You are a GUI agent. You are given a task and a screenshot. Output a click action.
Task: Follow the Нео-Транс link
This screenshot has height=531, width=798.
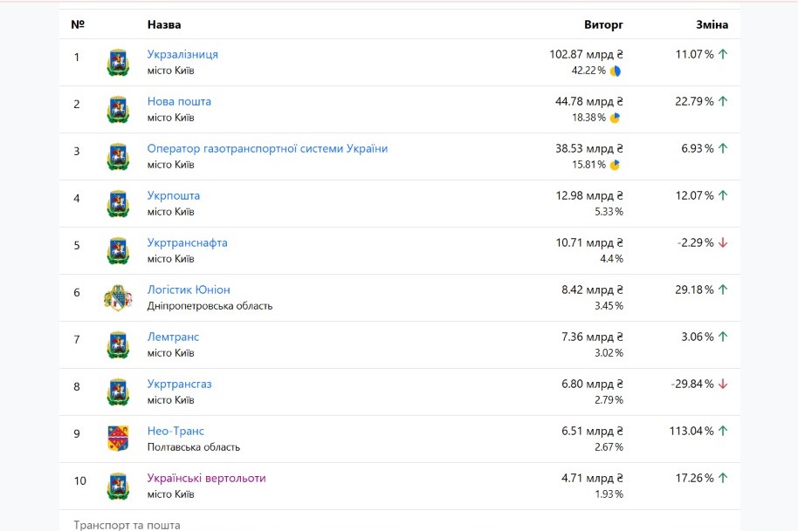click(175, 431)
